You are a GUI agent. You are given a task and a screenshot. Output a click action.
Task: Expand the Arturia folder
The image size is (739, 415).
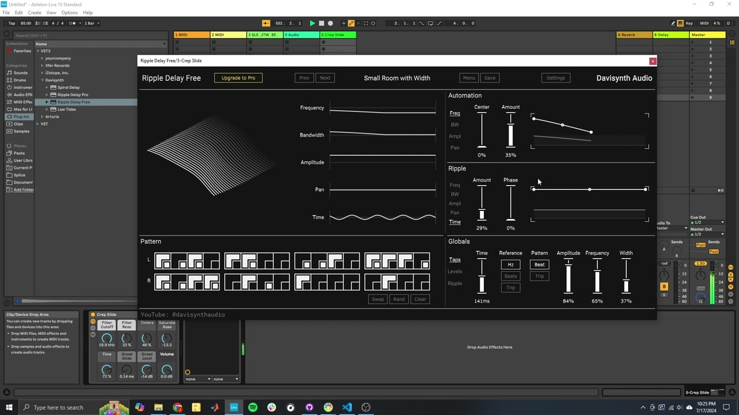[42, 116]
